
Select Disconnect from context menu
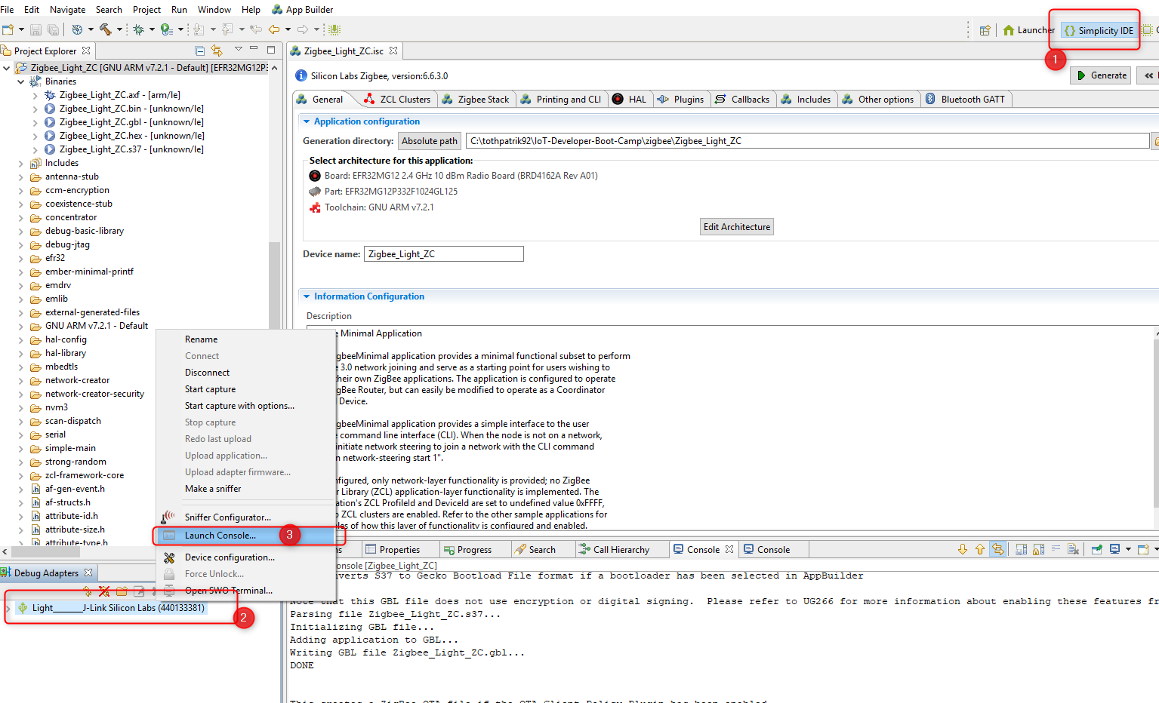click(207, 373)
